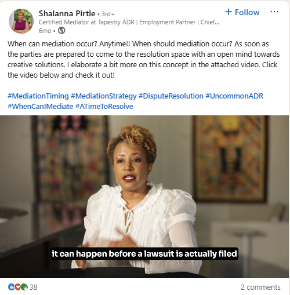
Task: Click the Certified Mediator headline text
Action: pyautogui.click(x=129, y=22)
